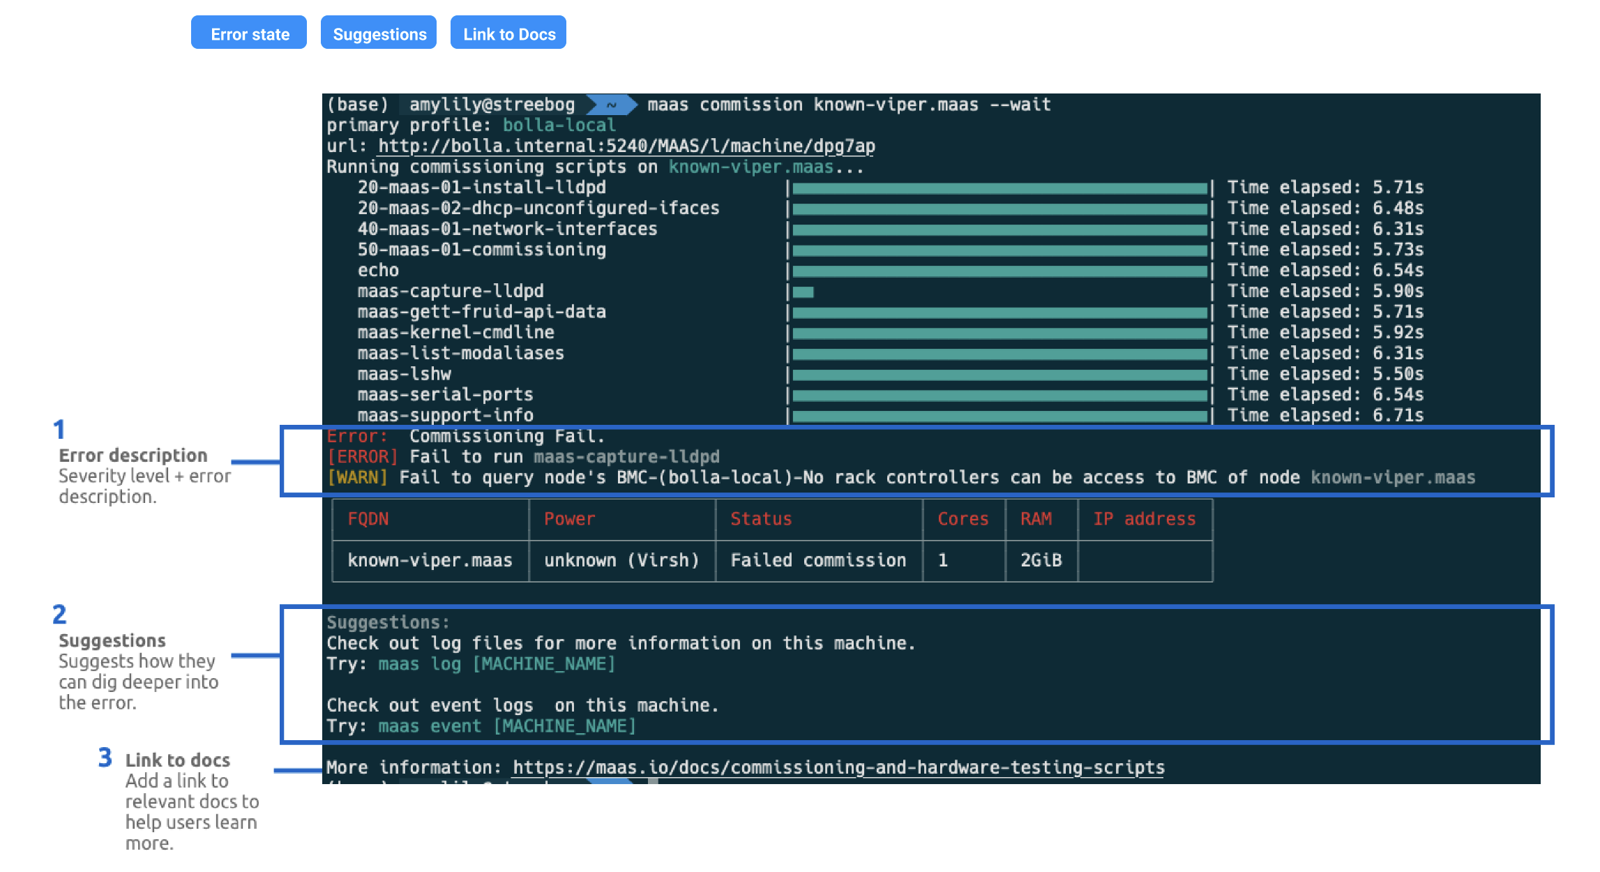Viewport: 1600px width, 872px height.
Task: Click the amylily@streebog prompt at top
Action: pyautogui.click(x=492, y=105)
